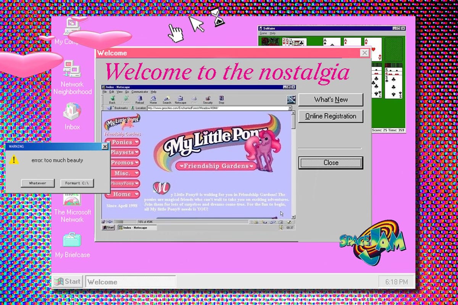Image resolution: width=458 pixels, height=305 pixels.
Task: Go Home in Netscape toolbar
Action: point(153,100)
